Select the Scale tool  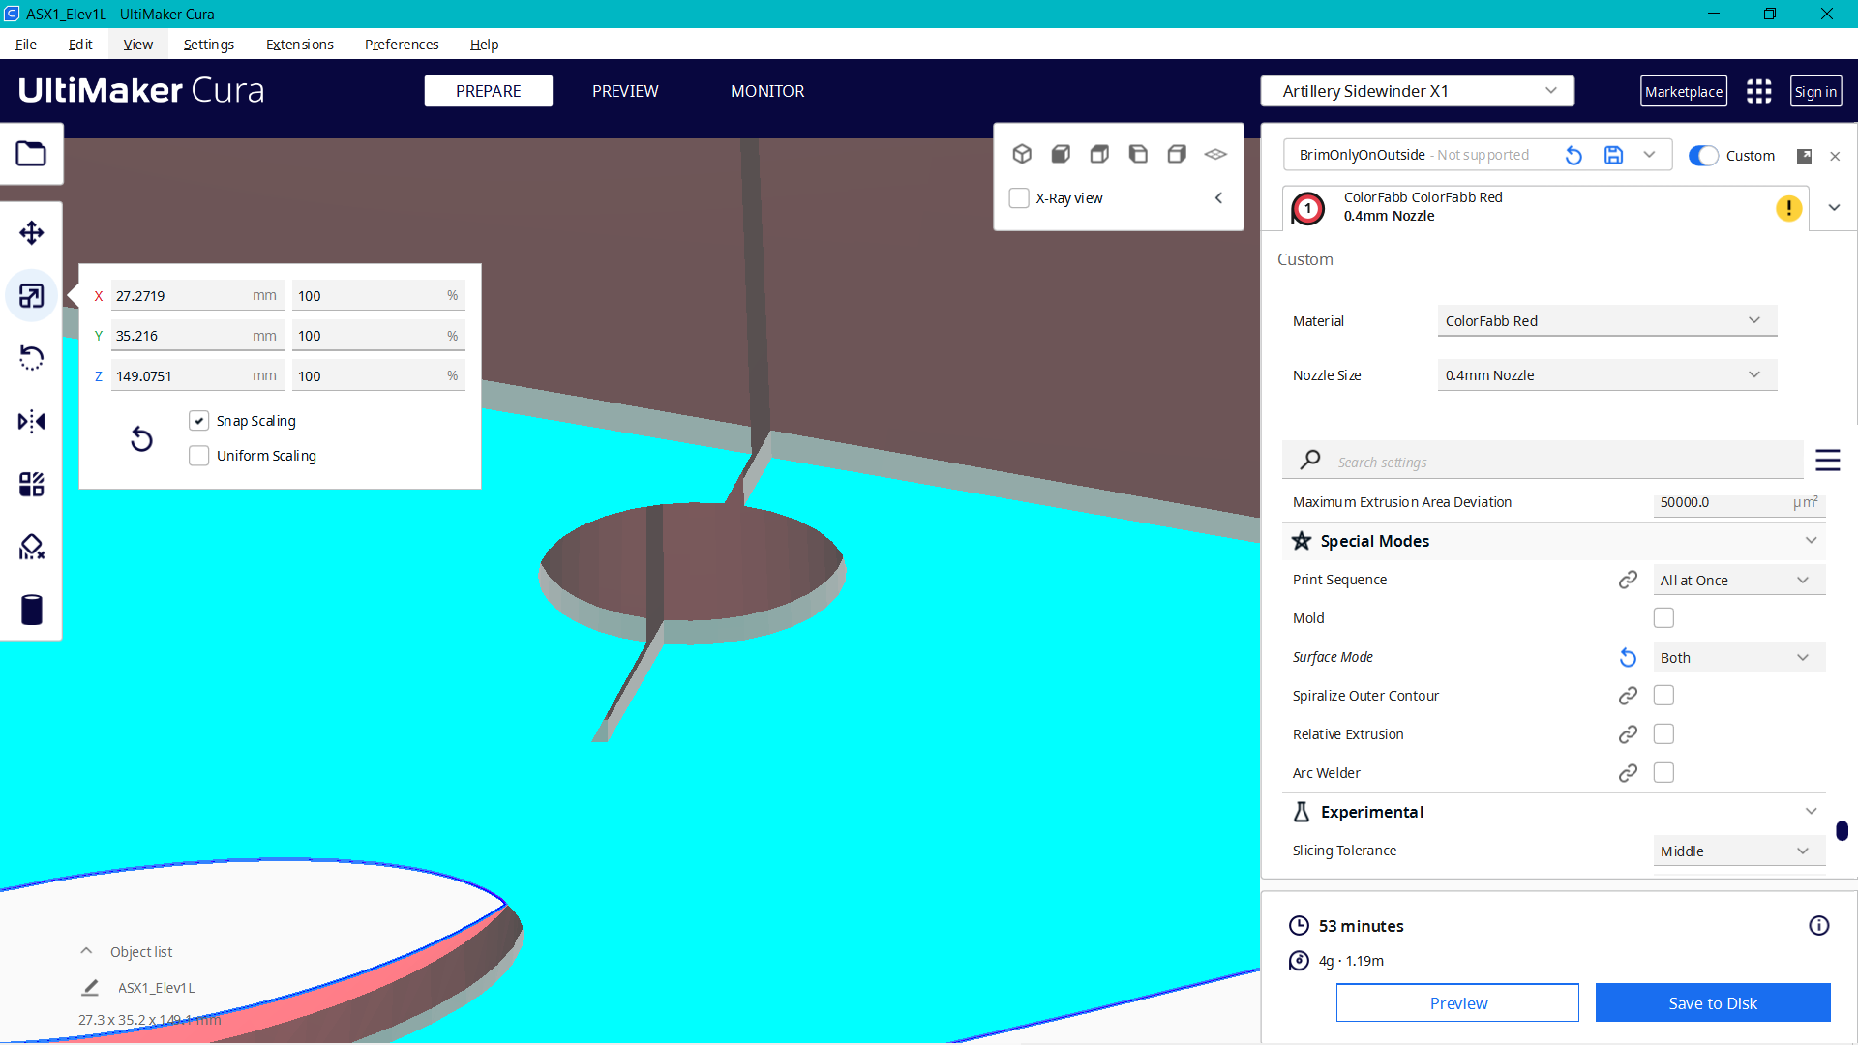[31, 295]
